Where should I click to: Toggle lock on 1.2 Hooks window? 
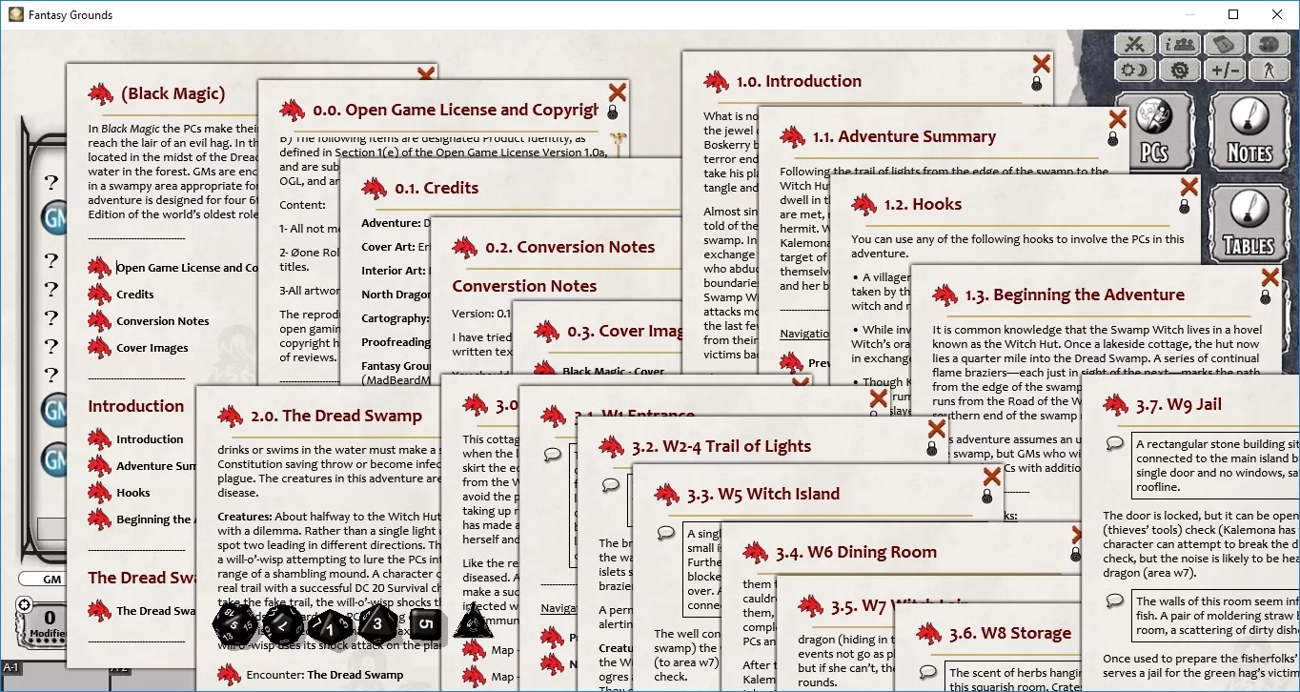point(1185,206)
